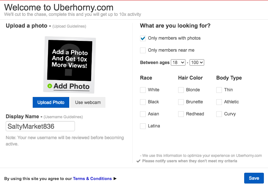The height and width of the screenshot is (187, 268).
Task: Check the White race option
Action: point(143,90)
